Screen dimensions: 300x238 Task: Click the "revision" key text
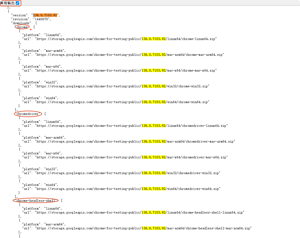point(20,19)
